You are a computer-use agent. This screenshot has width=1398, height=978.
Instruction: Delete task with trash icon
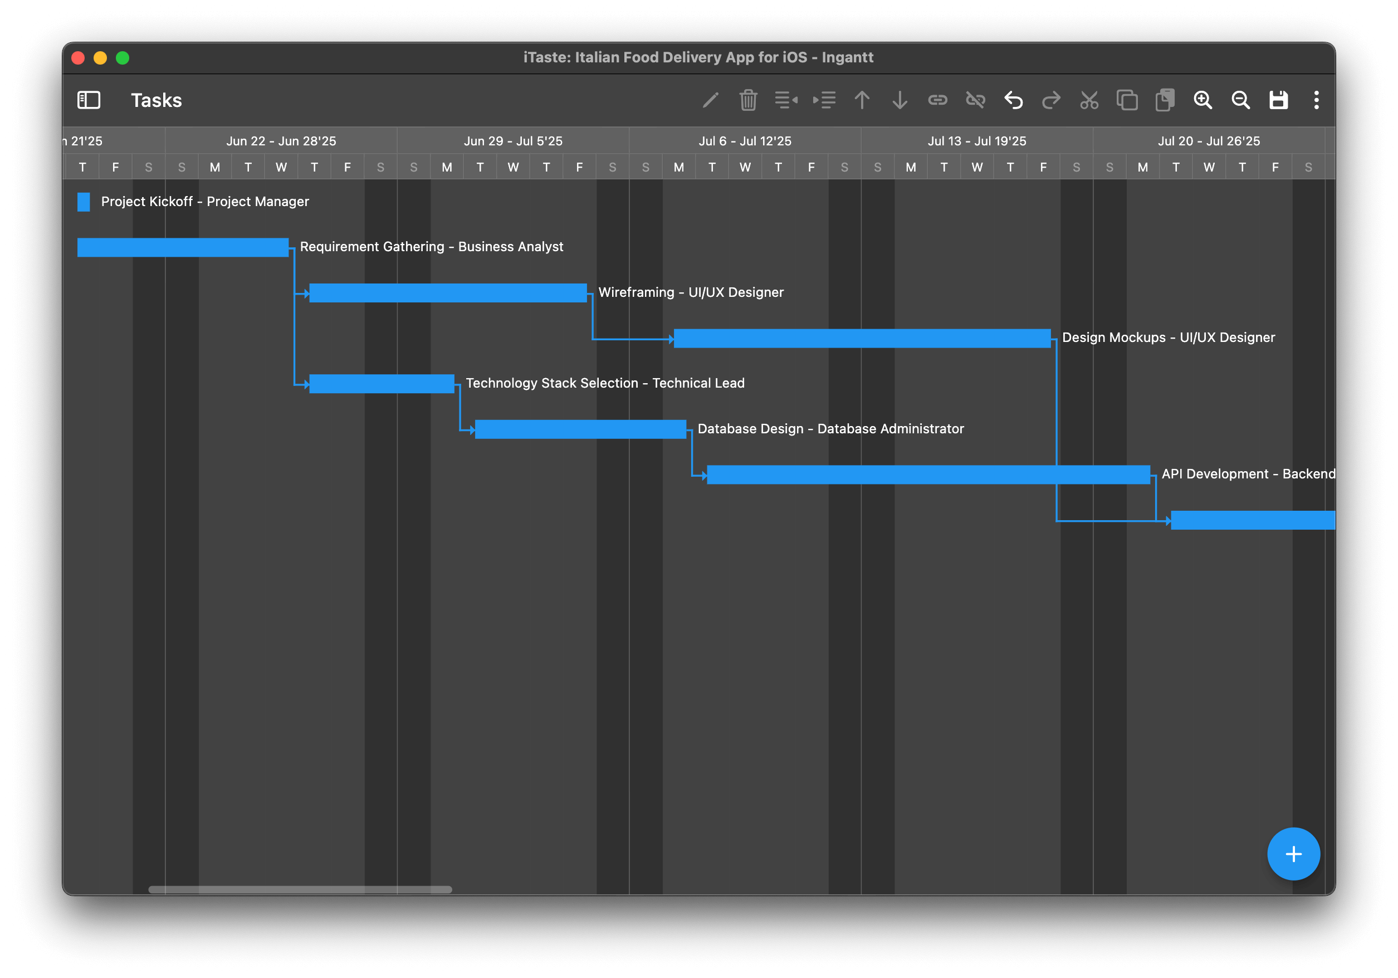coord(747,100)
